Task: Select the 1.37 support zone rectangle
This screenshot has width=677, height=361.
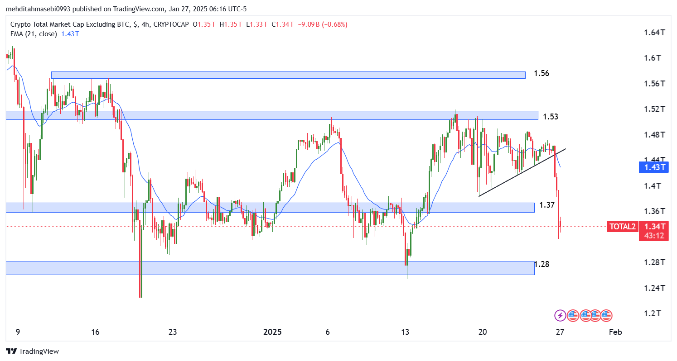Action: [x=270, y=207]
